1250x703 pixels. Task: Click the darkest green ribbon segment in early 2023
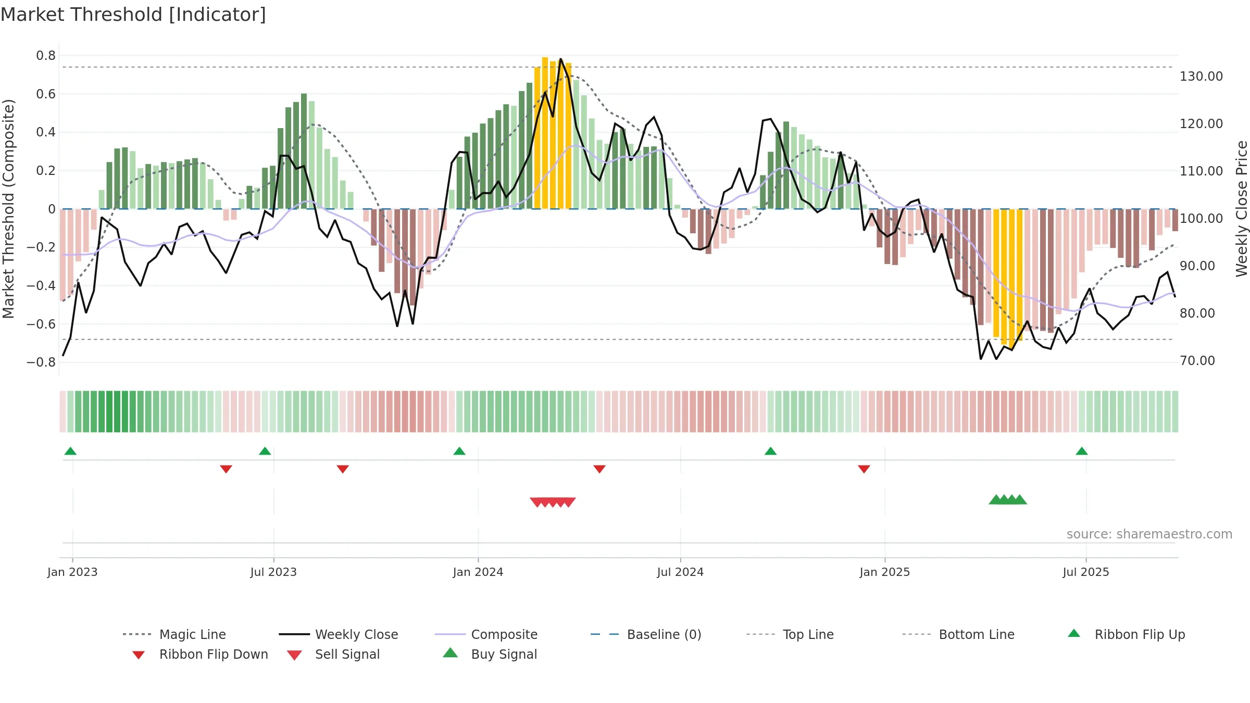(117, 411)
